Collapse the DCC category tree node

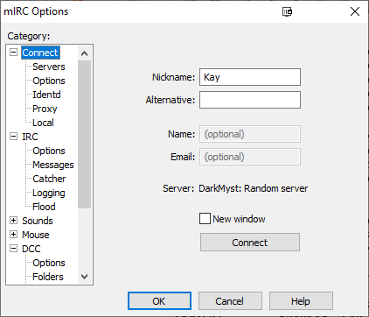tap(13, 249)
